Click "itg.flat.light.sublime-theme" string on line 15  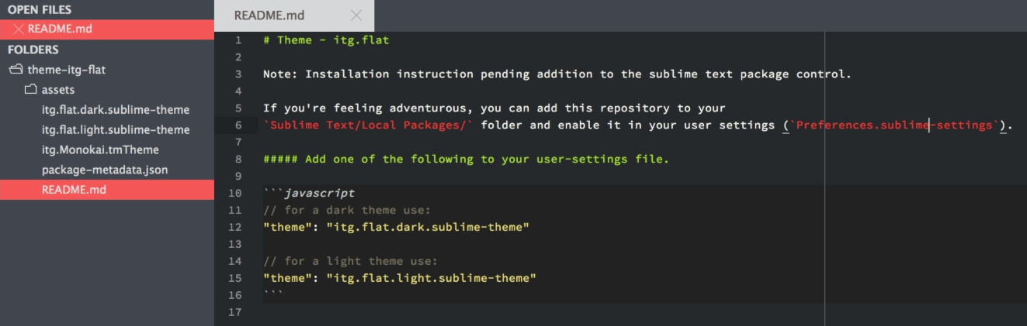click(x=432, y=278)
